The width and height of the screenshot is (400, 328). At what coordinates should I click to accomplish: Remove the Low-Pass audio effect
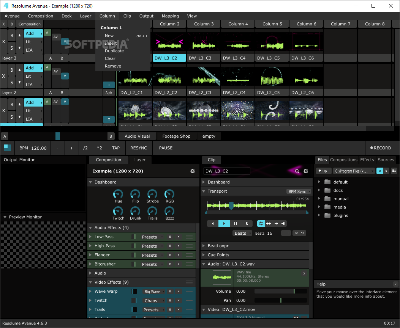tap(179, 237)
